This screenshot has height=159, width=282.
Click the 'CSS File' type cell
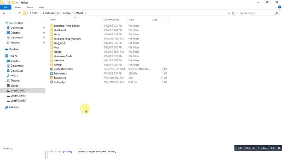133,73
